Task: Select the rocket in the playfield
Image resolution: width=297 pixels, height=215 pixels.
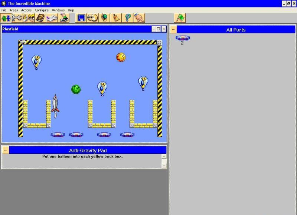Action: coord(55,105)
